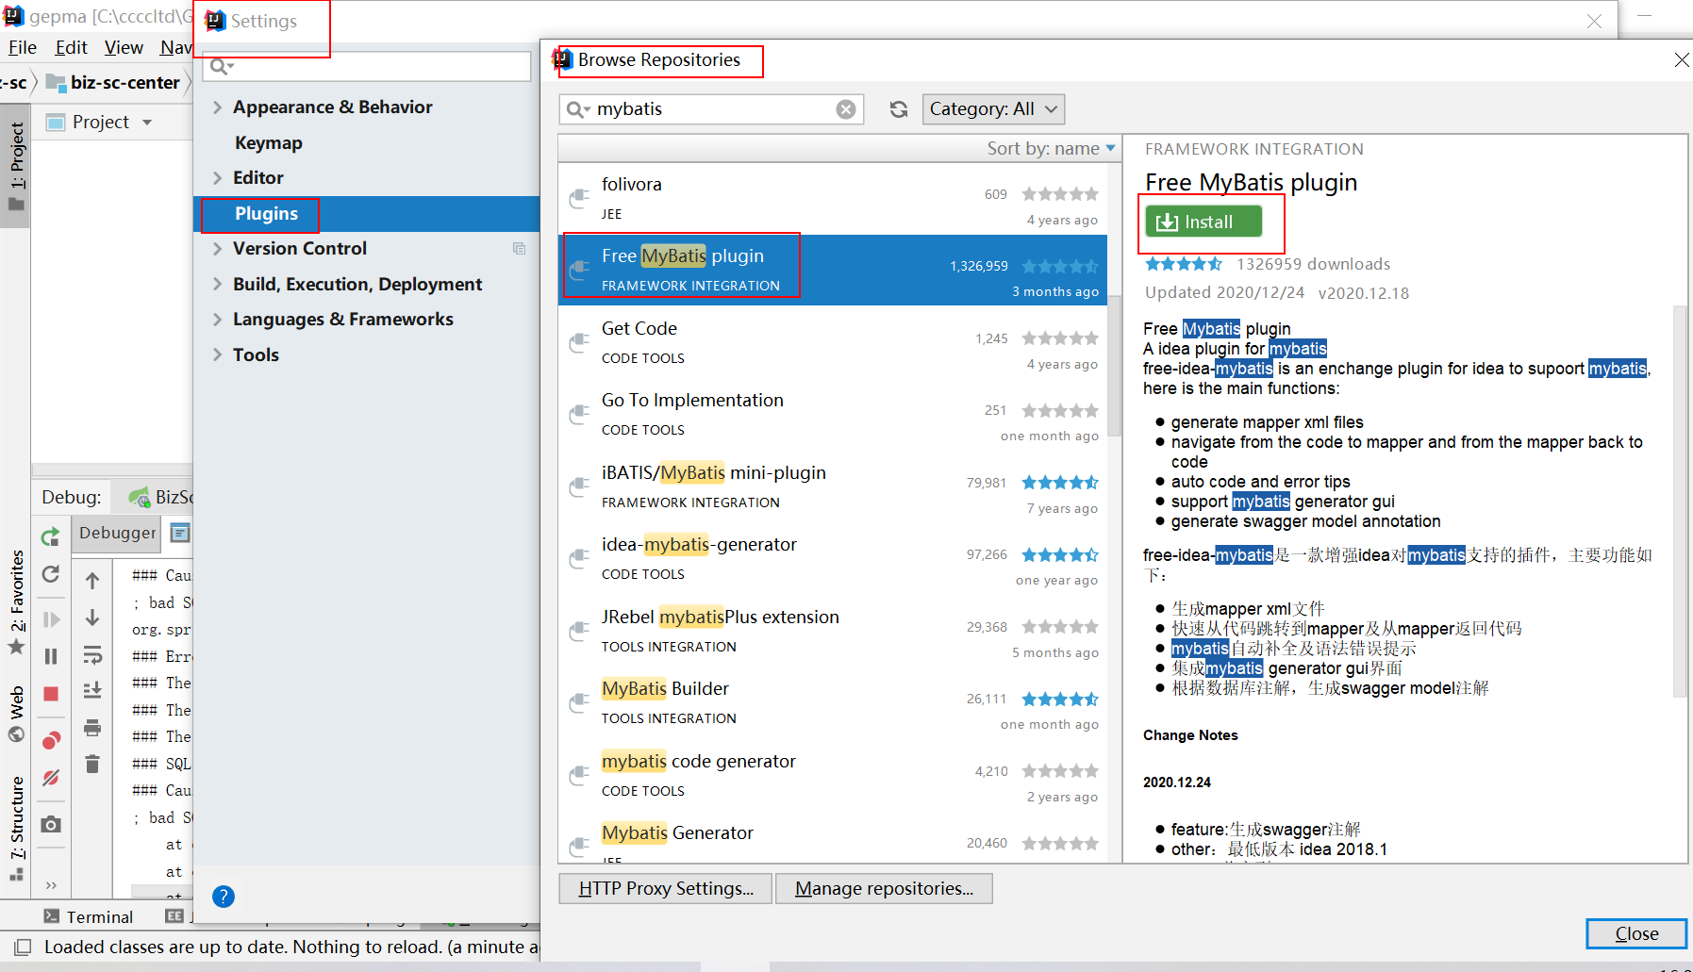Screen dimensions: 1693x972
Task: Select mybatis code generator row
Action: pyautogui.click(x=833, y=775)
